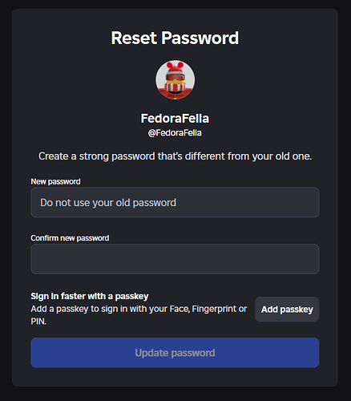The height and width of the screenshot is (401, 351).
Task: Click the word 'Reset' in the title
Action: (134, 38)
